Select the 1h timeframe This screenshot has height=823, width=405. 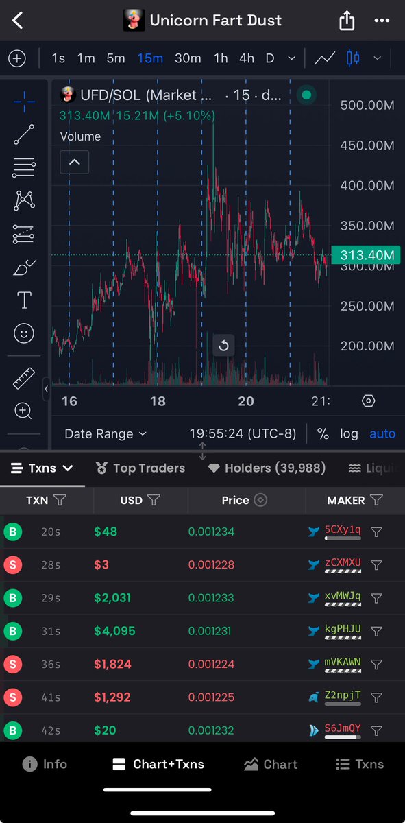coord(221,58)
